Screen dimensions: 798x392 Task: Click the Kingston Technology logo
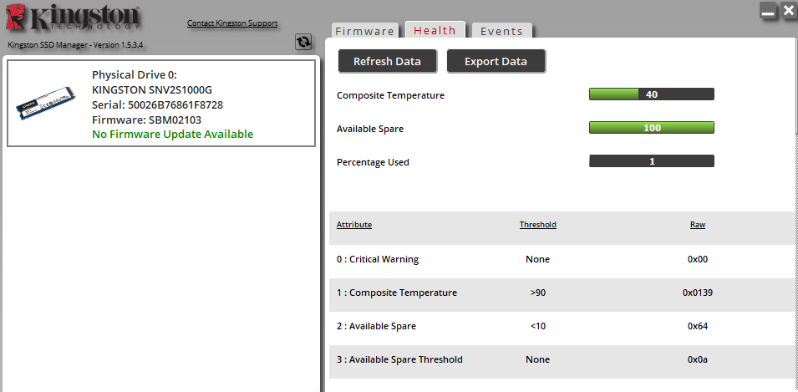pyautogui.click(x=72, y=18)
